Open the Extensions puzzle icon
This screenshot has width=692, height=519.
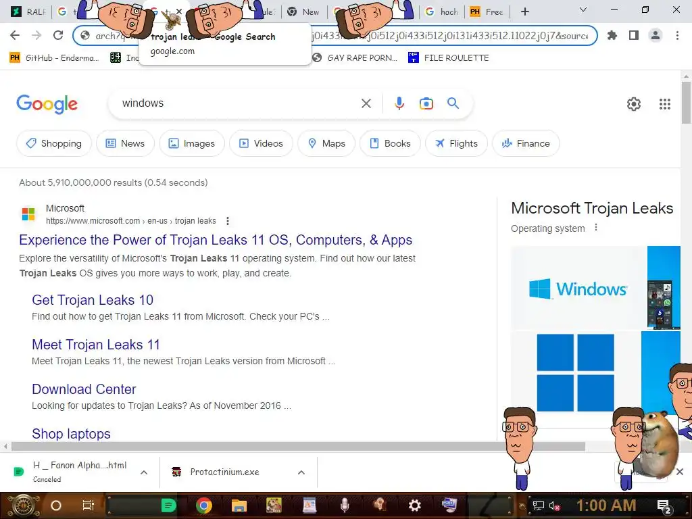[612, 35]
